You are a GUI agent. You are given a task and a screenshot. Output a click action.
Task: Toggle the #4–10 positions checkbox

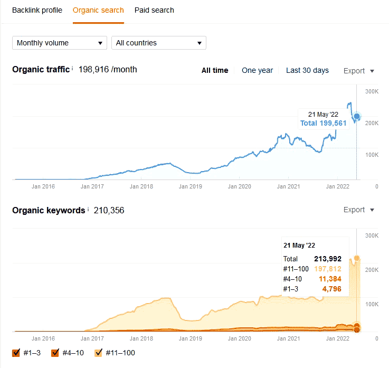click(55, 353)
